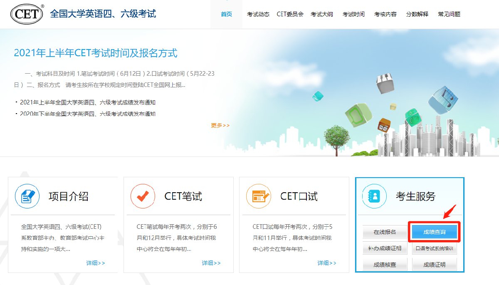
Task: Open the CET委员会 menu item
Action: point(290,14)
